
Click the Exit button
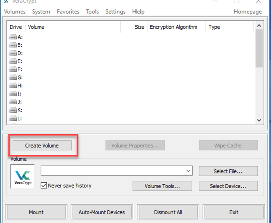click(x=234, y=212)
